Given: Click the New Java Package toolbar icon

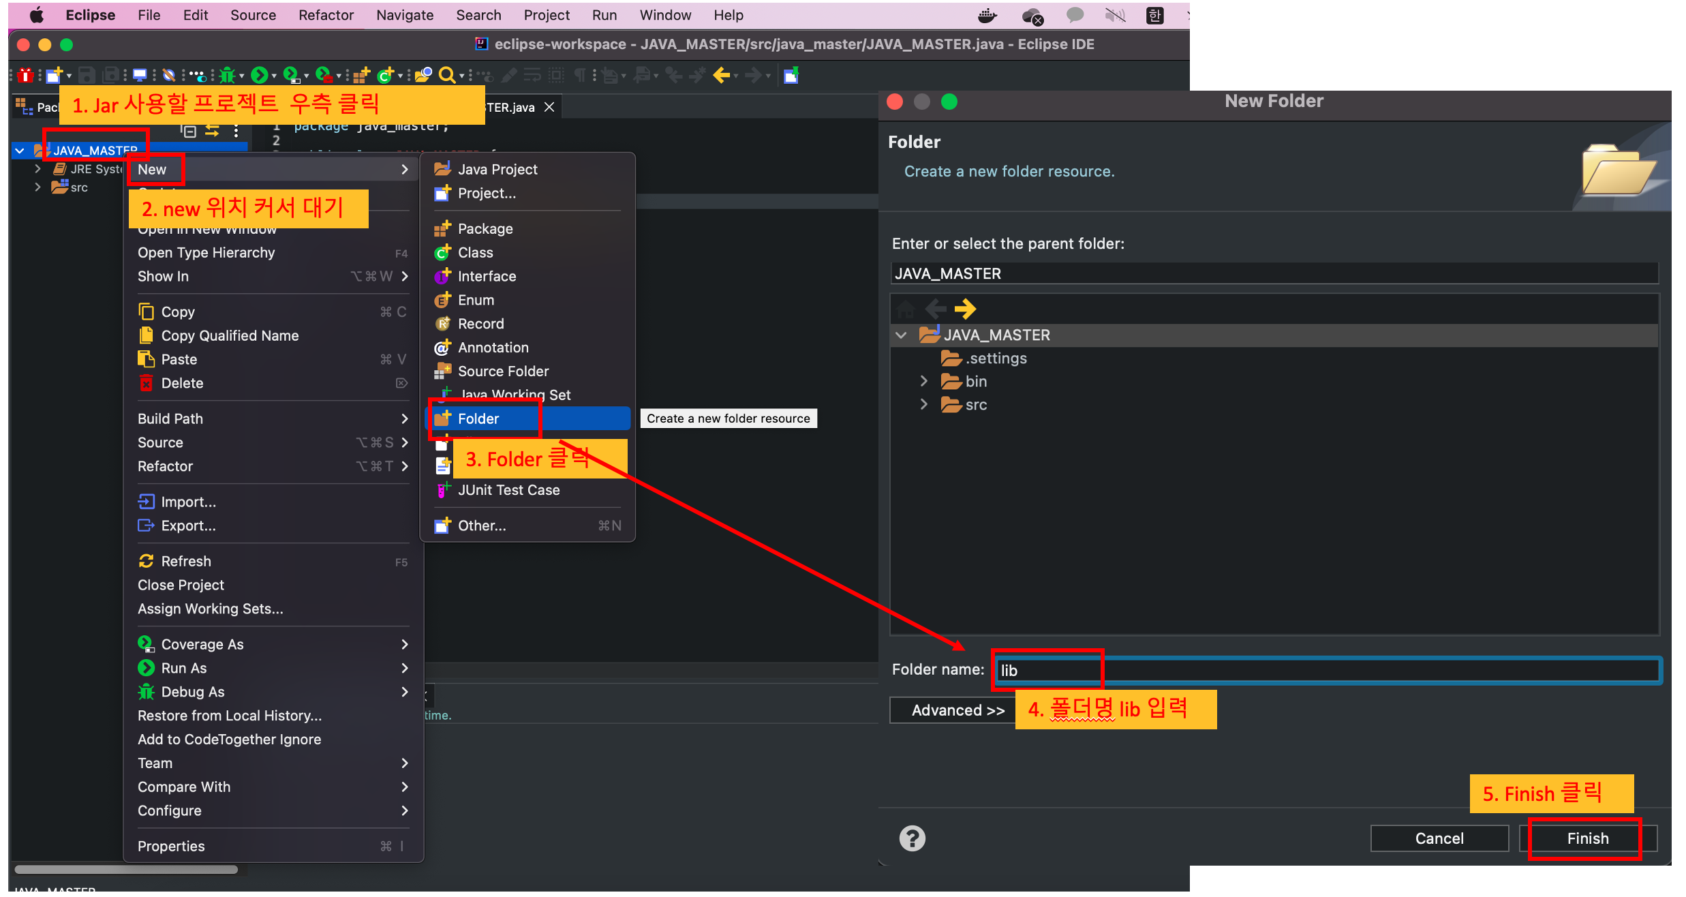Looking at the screenshot, I should tap(361, 75).
